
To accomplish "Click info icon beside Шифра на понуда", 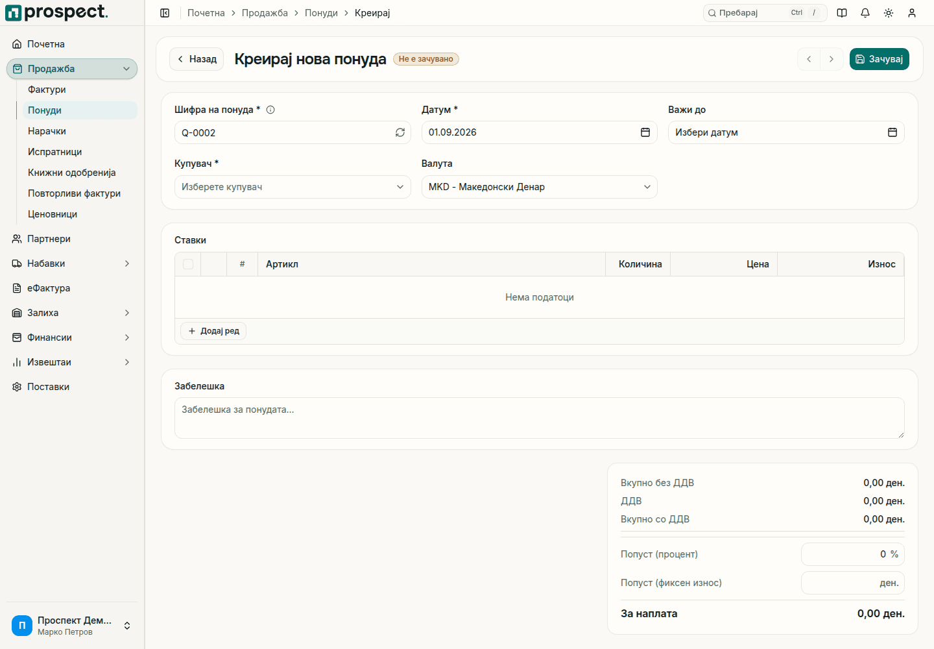I will point(270,110).
